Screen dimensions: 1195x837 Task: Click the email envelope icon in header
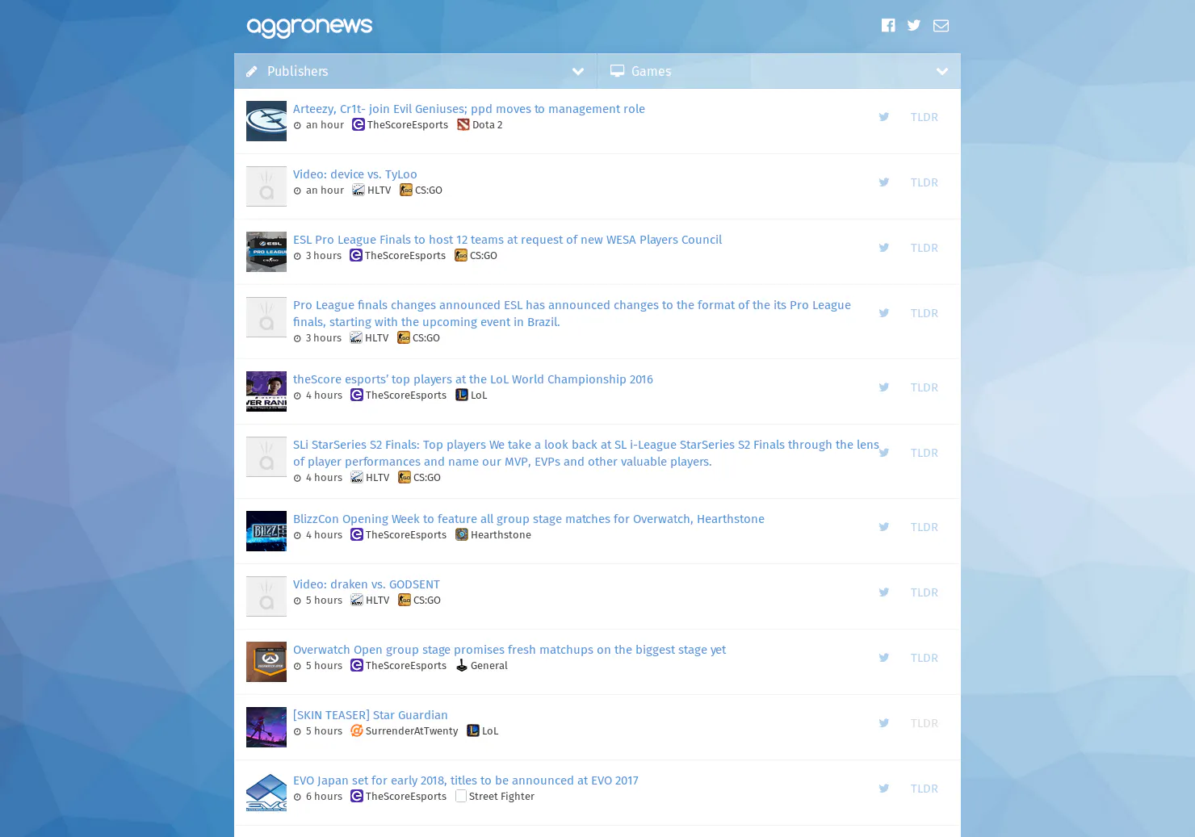(x=941, y=26)
